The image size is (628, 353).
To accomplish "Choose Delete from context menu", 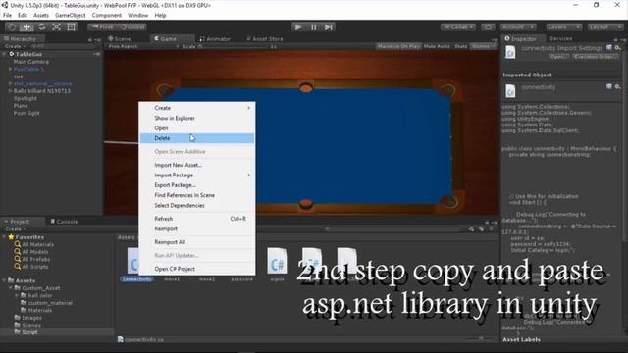I will click(196, 138).
